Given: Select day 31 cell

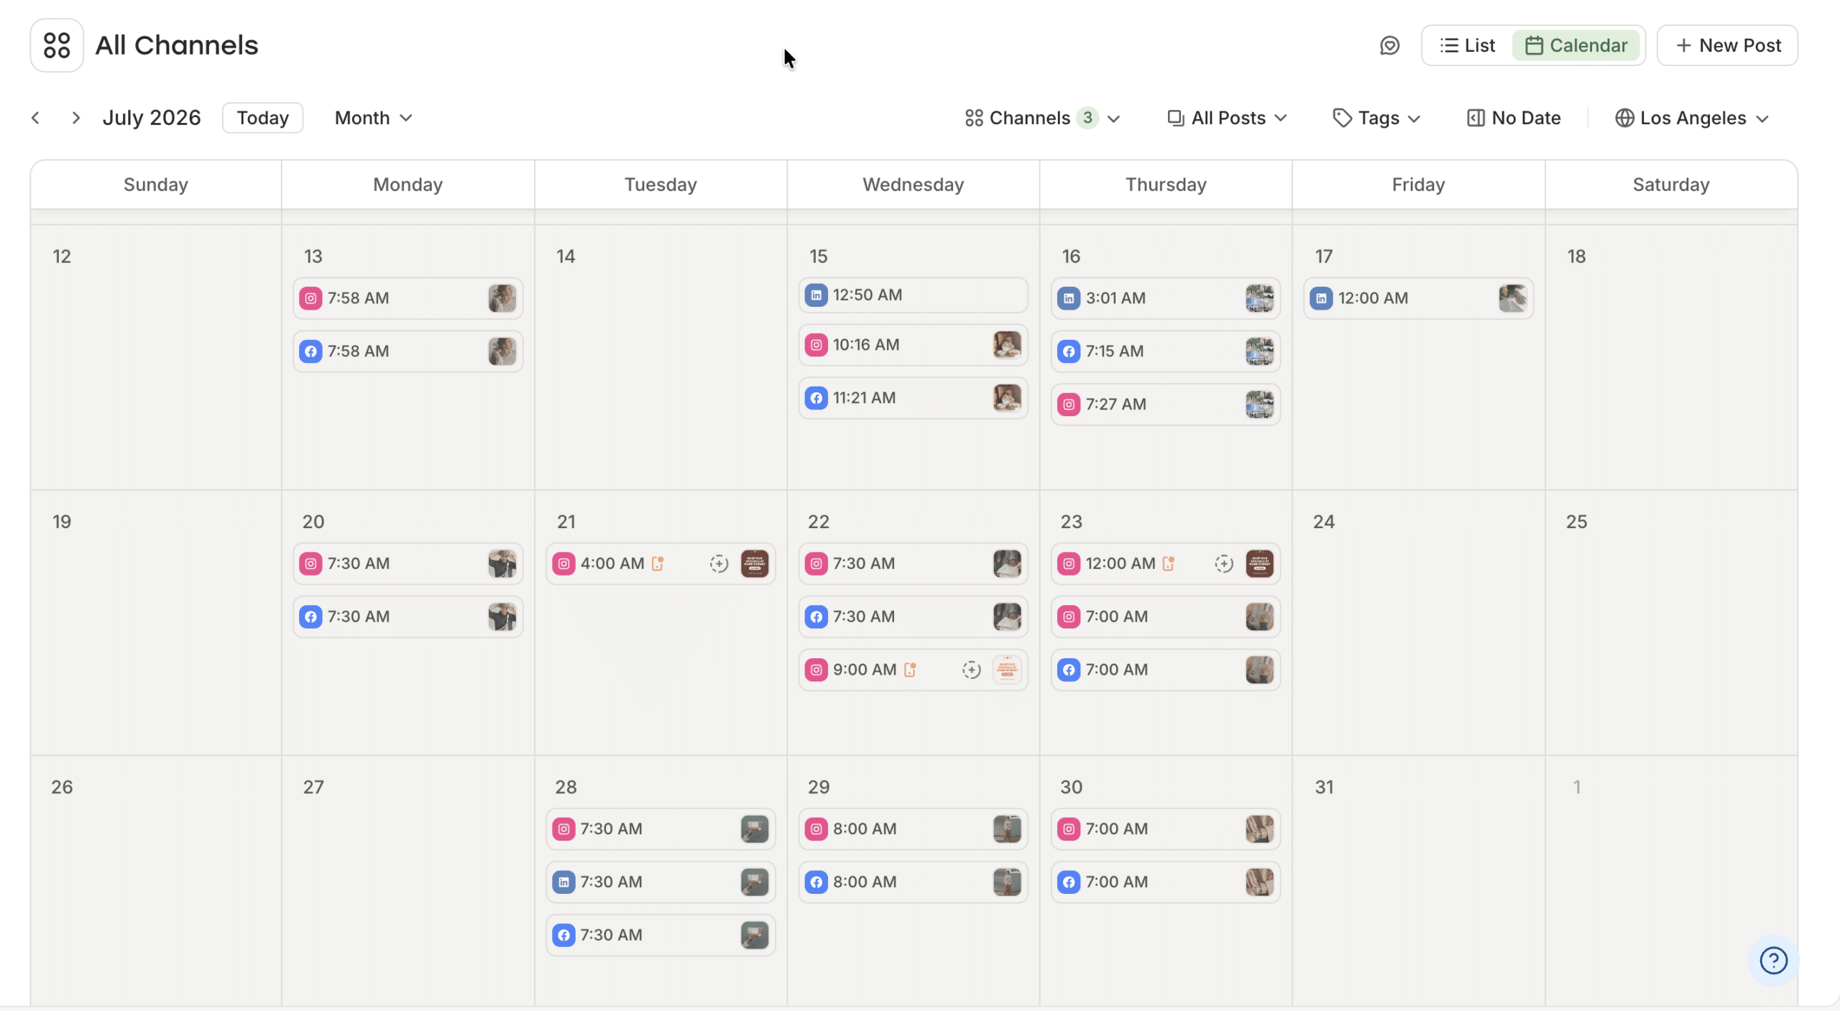Looking at the screenshot, I should 1418,881.
